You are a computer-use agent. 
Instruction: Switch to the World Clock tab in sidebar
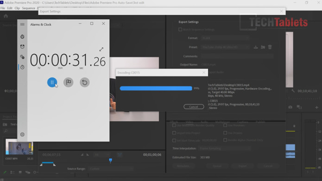coord(22,57)
